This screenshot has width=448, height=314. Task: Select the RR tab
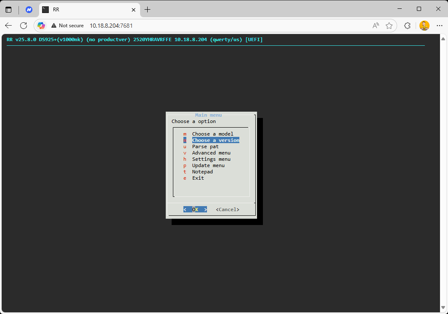[90, 10]
